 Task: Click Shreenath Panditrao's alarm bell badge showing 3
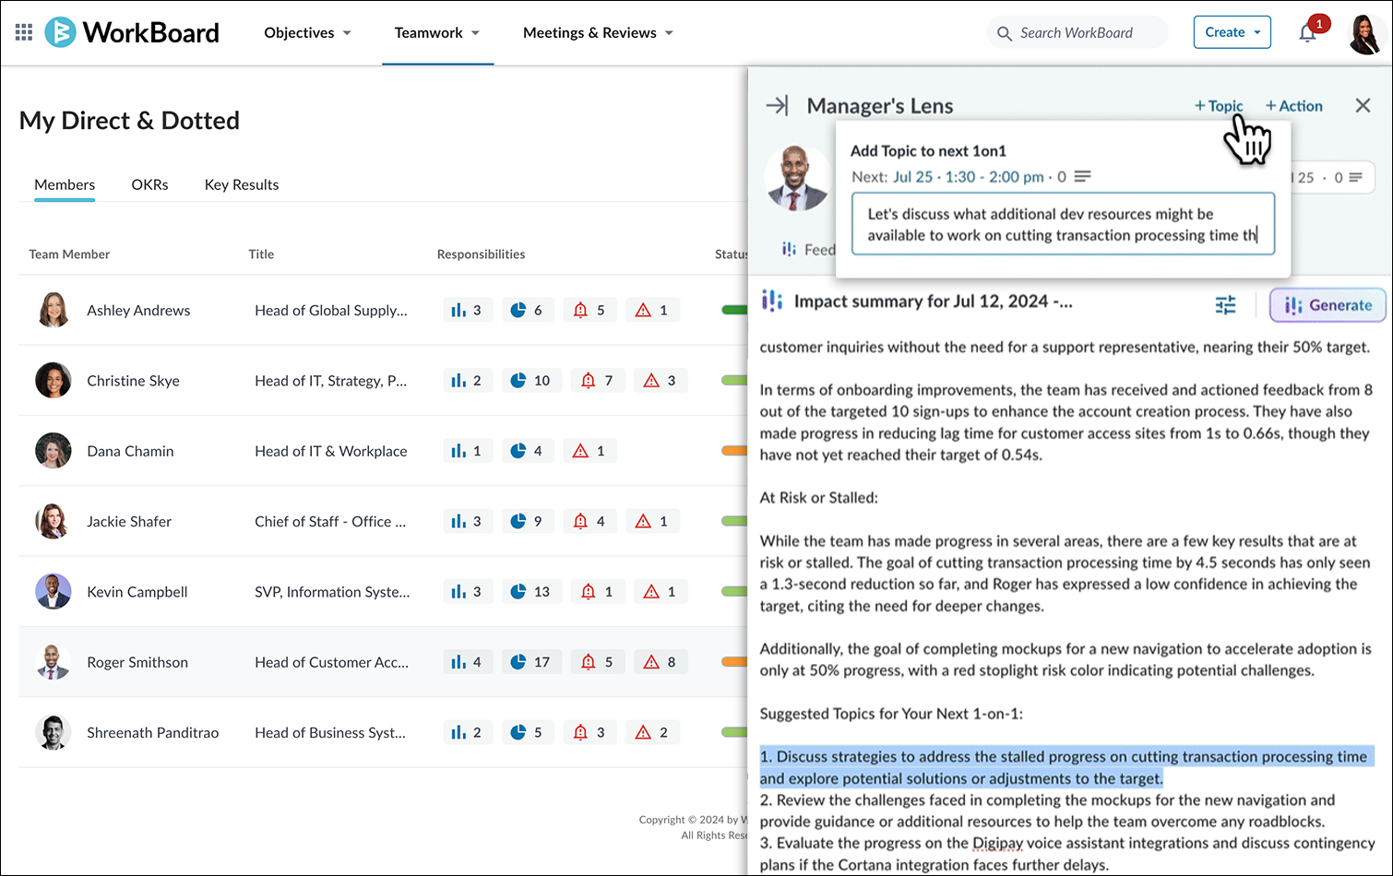tap(589, 732)
